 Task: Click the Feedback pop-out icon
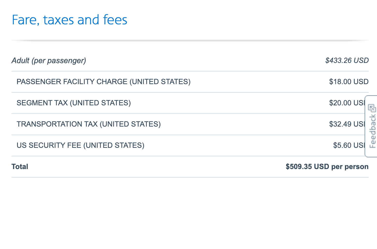[x=372, y=108]
